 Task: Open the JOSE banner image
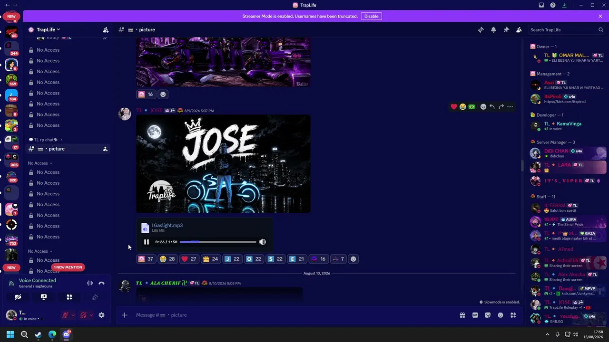point(223,163)
